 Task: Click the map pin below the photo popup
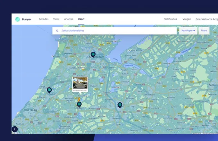[x=79, y=104]
